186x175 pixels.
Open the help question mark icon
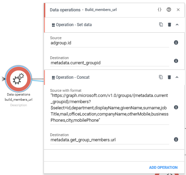(x=169, y=10)
